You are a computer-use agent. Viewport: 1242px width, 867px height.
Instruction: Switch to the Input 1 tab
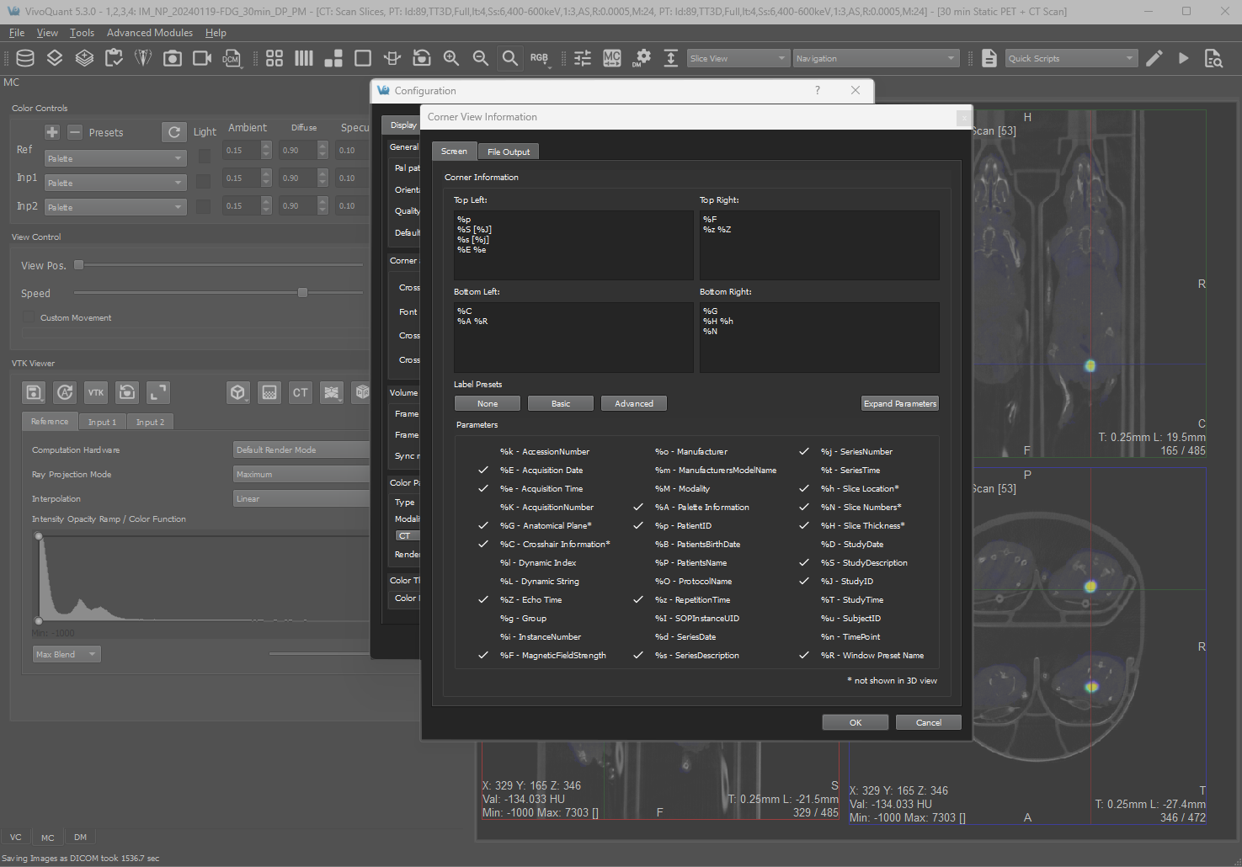(x=102, y=422)
